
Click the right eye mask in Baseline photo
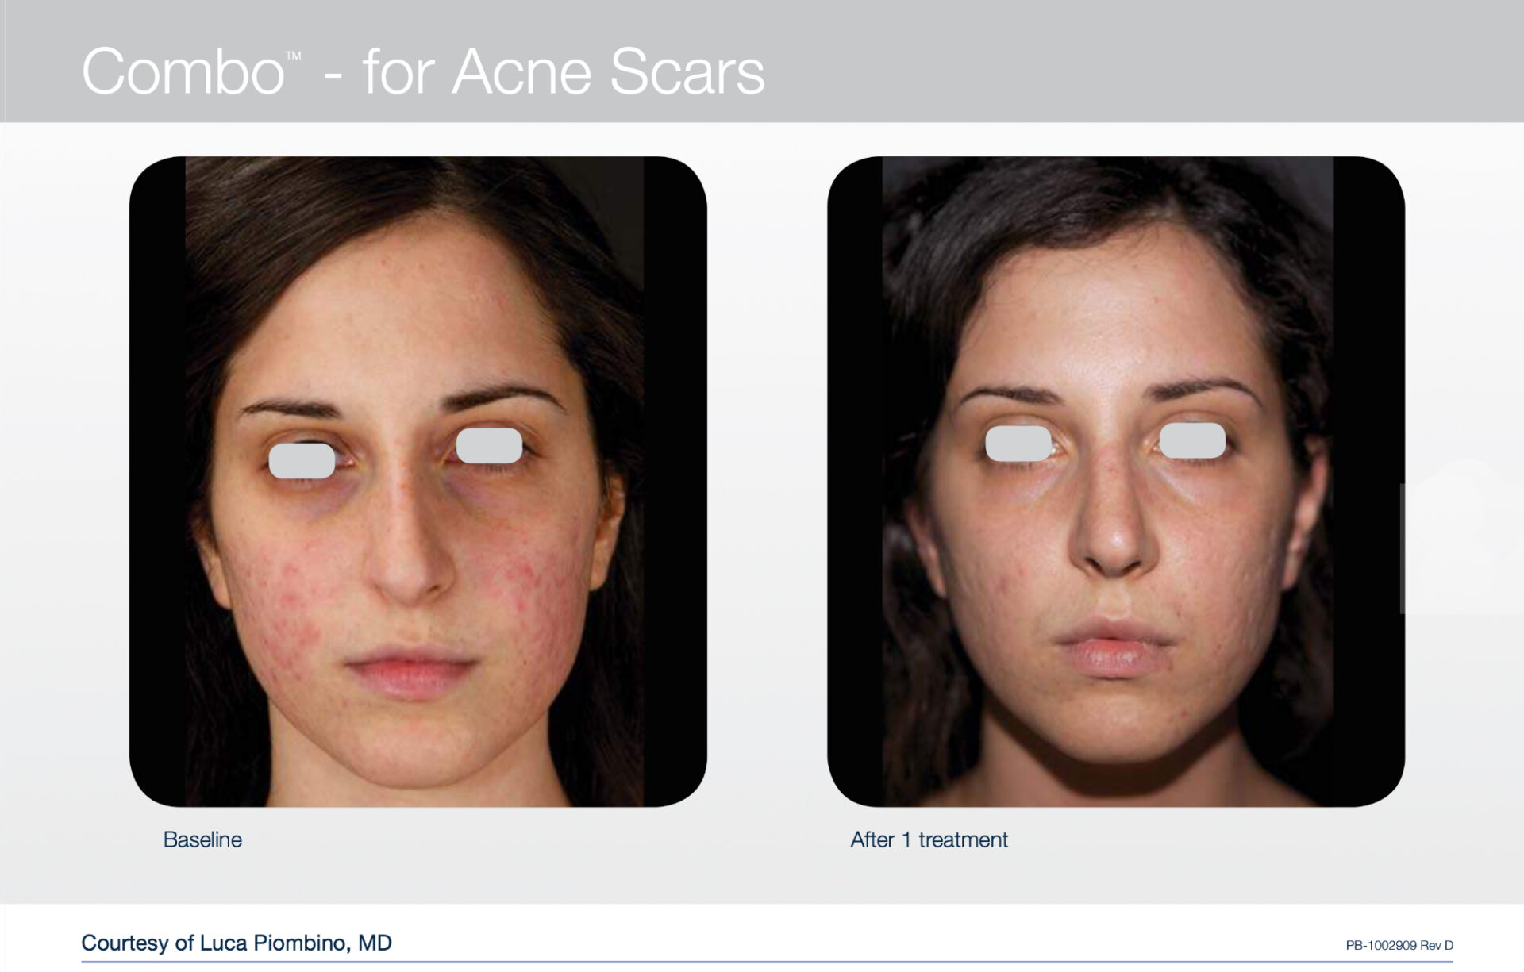pyautogui.click(x=489, y=445)
